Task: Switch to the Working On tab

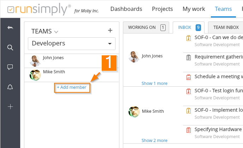Action: [146, 27]
